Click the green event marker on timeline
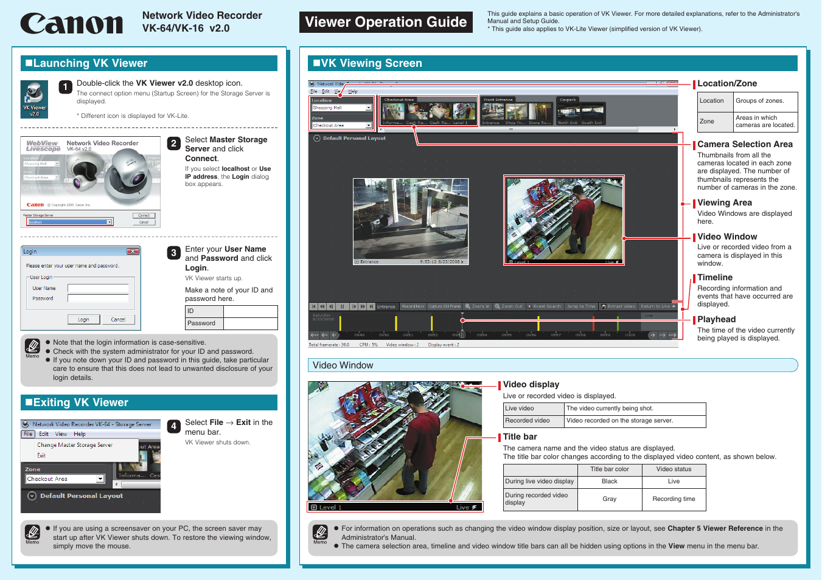822x580 pixels. tap(618, 323)
